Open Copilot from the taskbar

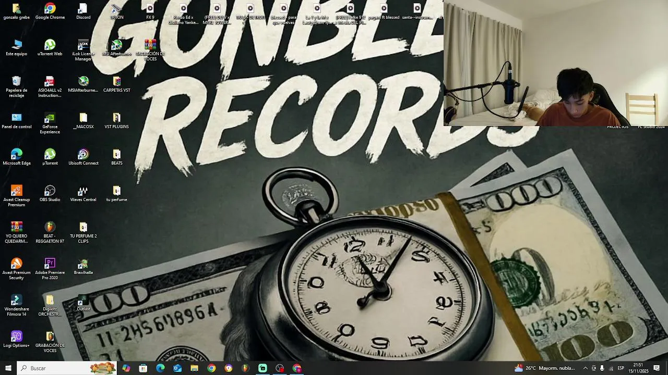point(126,368)
